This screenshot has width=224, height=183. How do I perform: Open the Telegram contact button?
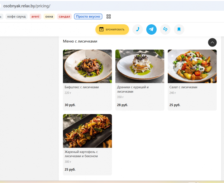[151, 29]
